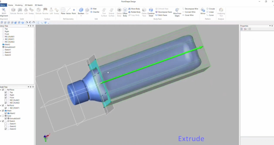The height and width of the screenshot is (145, 274).
Task: Collapse the 2D Sketch tree group
Action: [0, 121]
